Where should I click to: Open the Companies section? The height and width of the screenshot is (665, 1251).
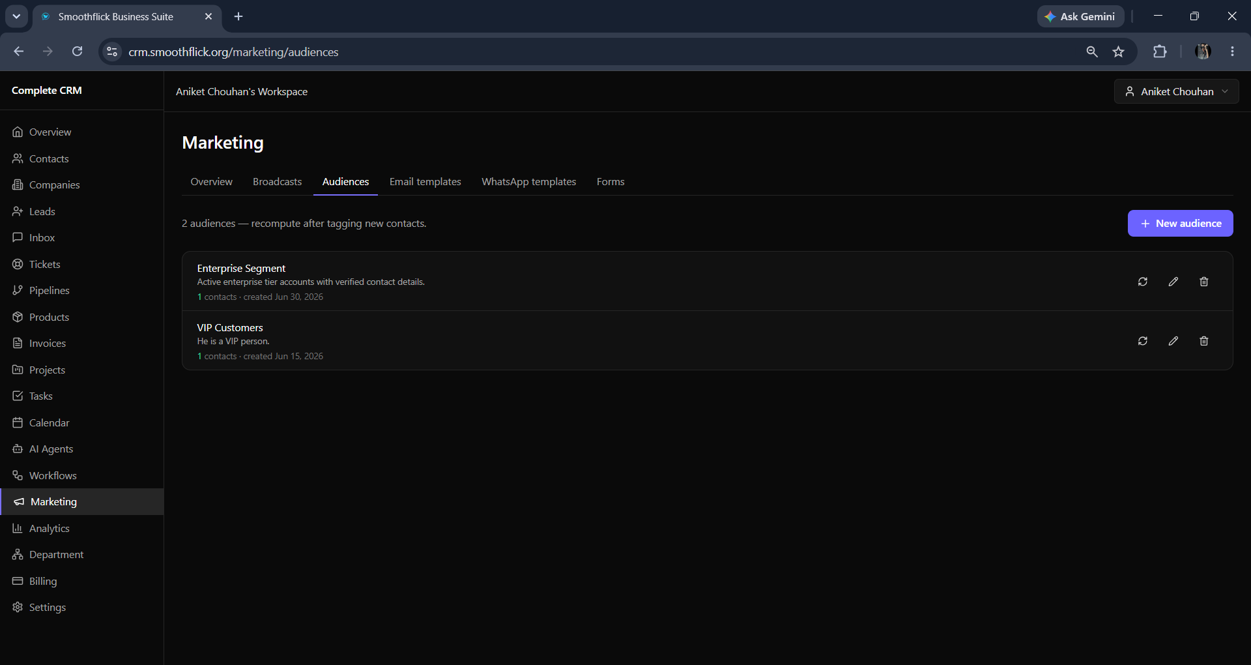(81, 185)
